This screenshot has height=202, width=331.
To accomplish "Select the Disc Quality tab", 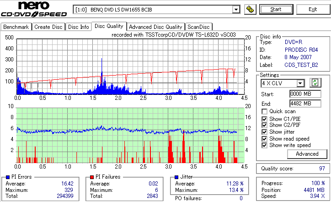I will [x=109, y=26].
